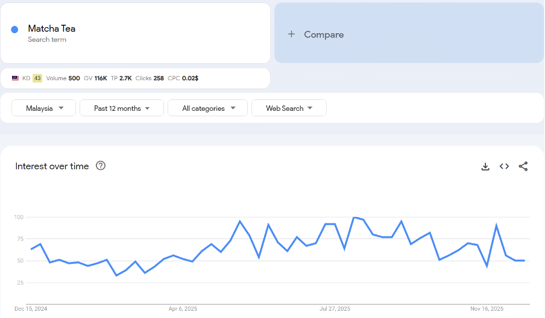The image size is (545, 318).
Task: Click the Dec 15, 2024 axis label
Action: (x=31, y=308)
